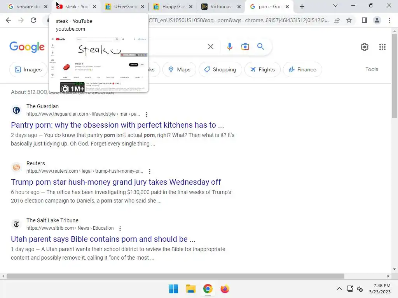Click the vertical scrollbar thumb
398x298 pixels.
click(395, 76)
